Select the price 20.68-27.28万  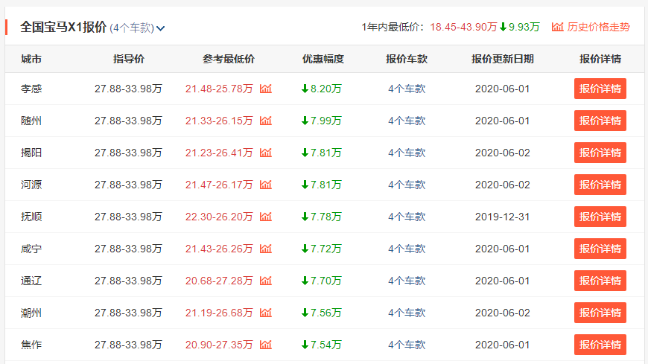tap(219, 281)
